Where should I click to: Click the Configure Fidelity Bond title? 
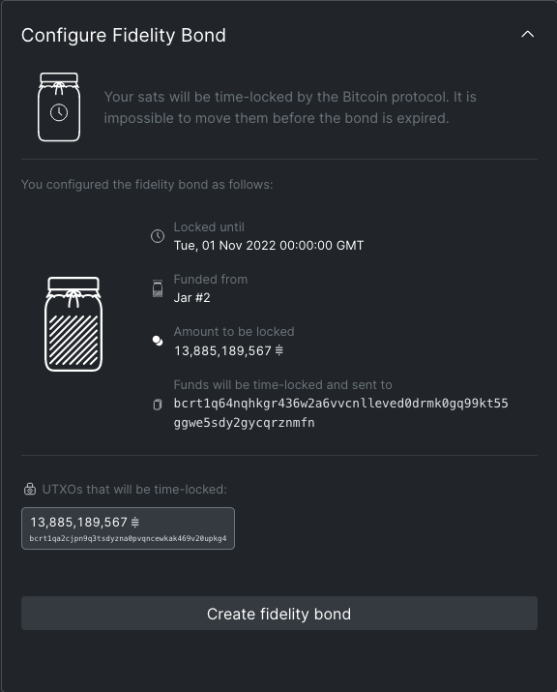point(124,35)
